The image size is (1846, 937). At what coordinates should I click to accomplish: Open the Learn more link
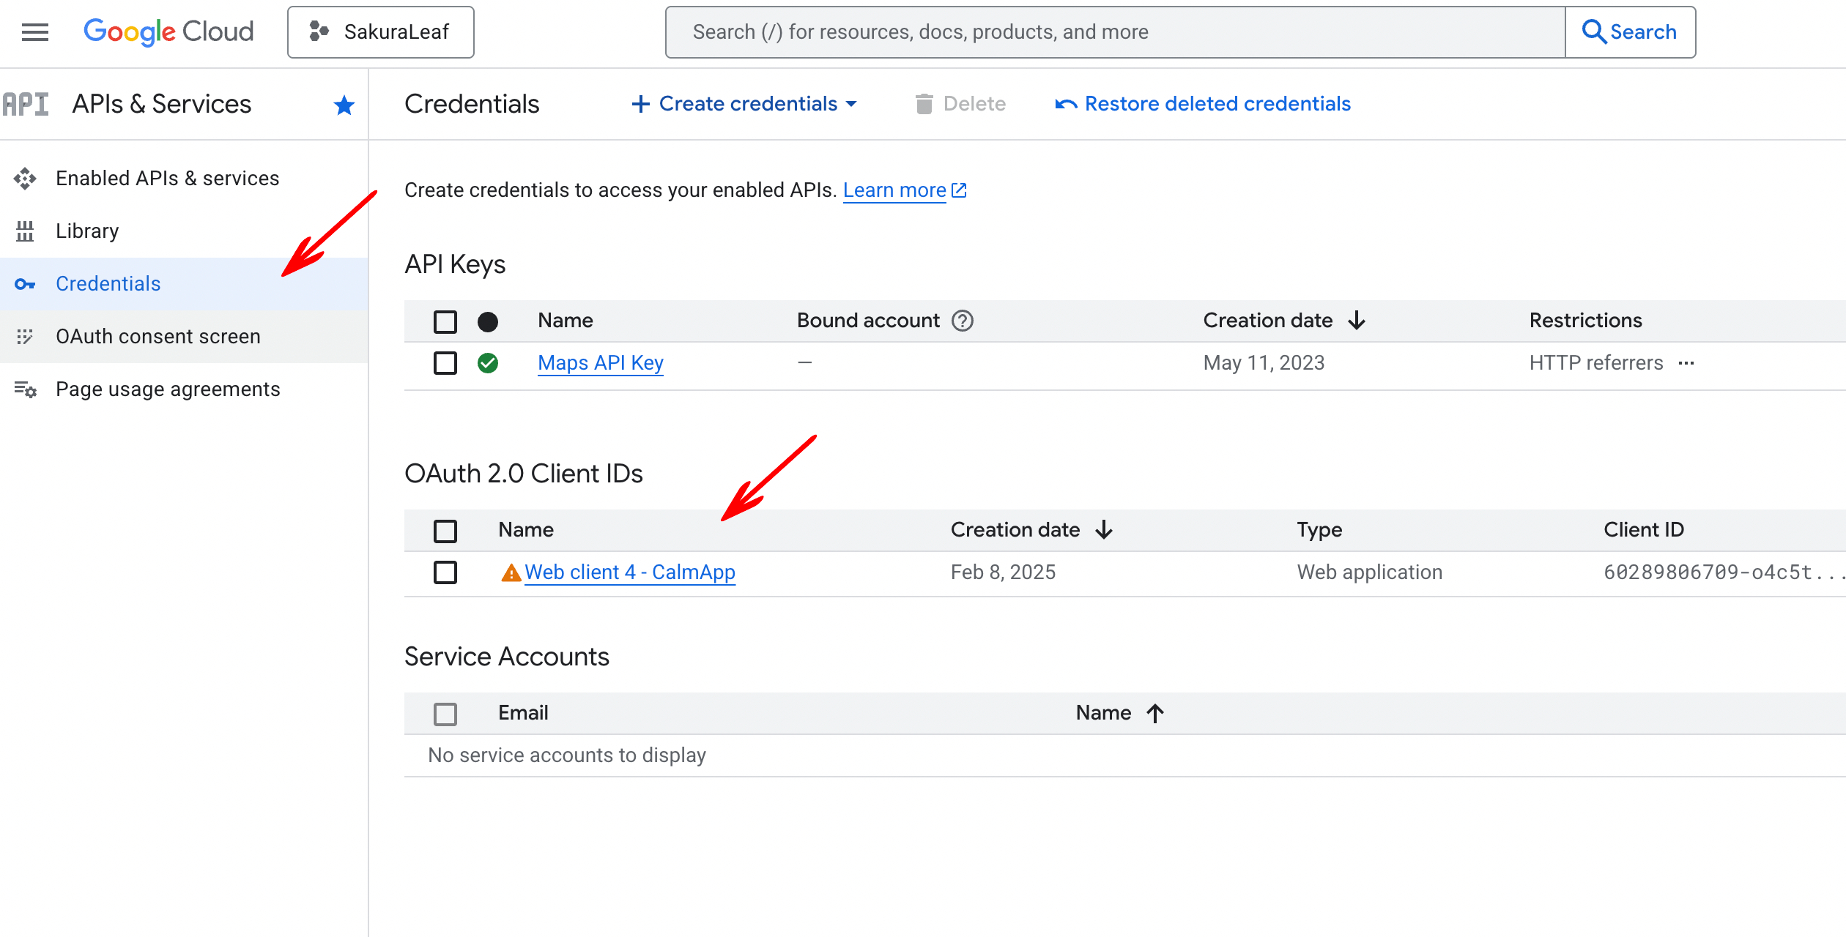[894, 190]
